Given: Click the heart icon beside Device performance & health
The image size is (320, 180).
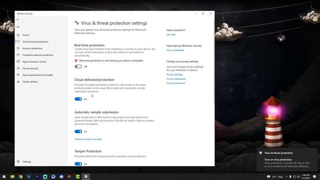Looking at the screenshot, I should [18, 75].
